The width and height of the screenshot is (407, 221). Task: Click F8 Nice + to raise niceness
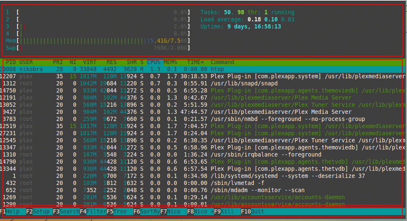pyautogui.click(x=201, y=211)
